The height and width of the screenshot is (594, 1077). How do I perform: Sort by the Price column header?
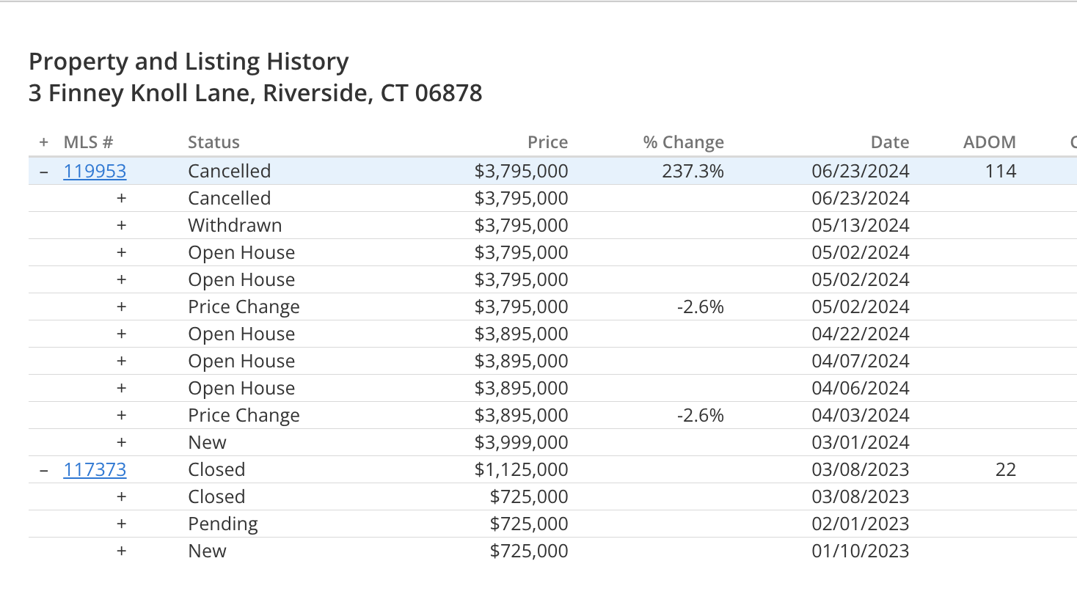pos(547,142)
